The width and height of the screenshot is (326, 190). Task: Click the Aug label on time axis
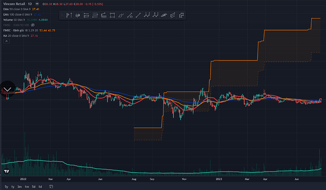[x=134, y=179]
